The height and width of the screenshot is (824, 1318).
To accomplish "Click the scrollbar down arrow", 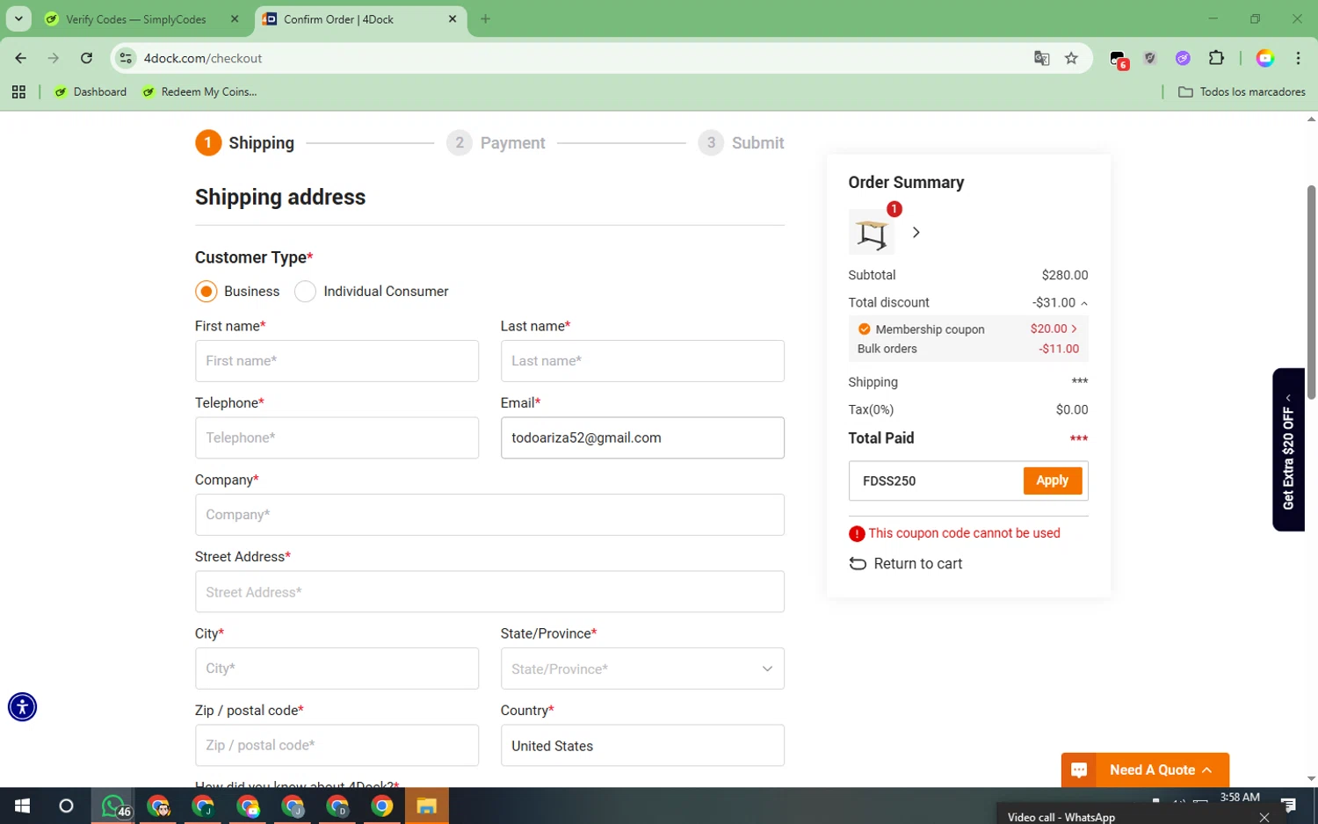I will [1311, 778].
